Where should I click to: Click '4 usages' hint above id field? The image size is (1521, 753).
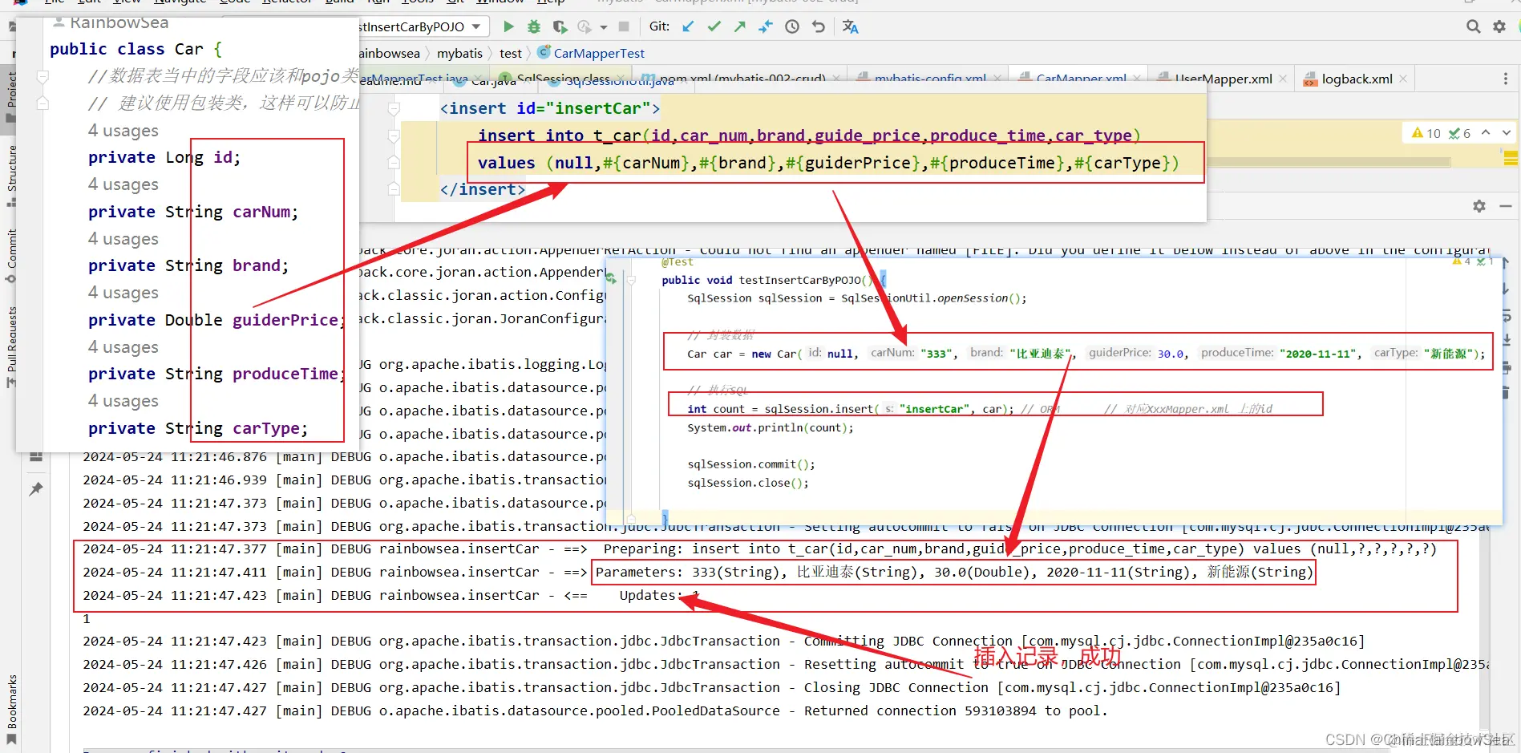[x=123, y=130]
